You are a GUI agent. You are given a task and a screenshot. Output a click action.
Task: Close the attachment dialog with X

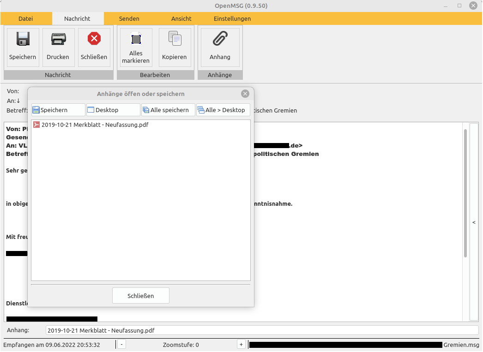click(x=245, y=94)
